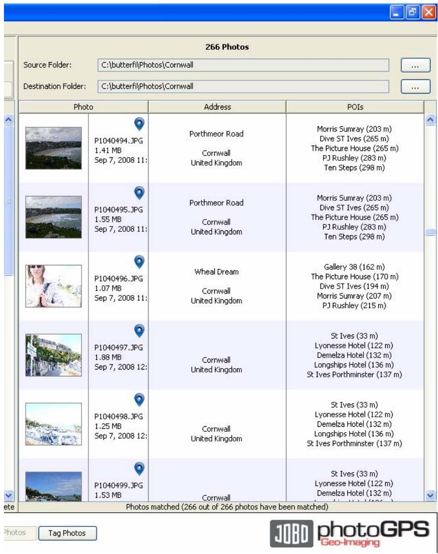Click the 1.25 MB file size text
438x554 pixels.
108,426
